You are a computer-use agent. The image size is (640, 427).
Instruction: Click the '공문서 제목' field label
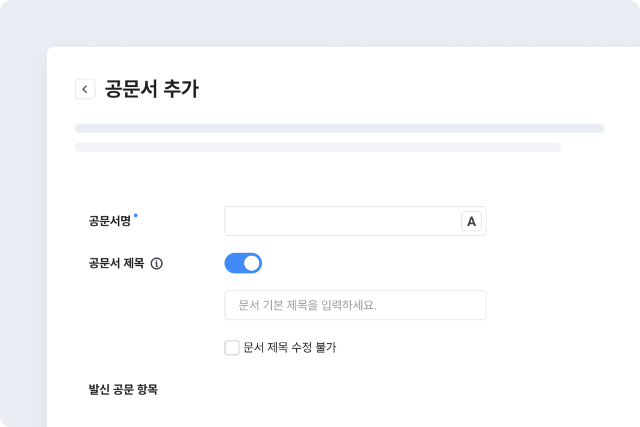117,264
